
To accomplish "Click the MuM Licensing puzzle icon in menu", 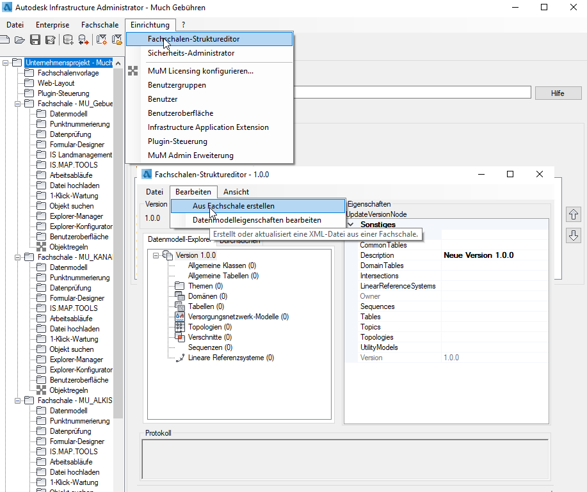I will 133,71.
